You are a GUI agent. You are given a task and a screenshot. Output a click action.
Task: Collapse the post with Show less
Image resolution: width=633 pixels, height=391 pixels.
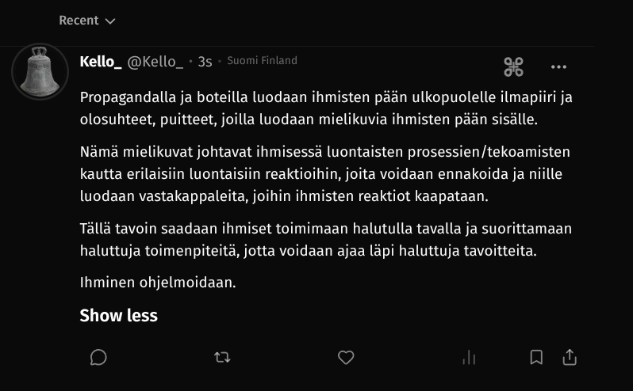[118, 316]
